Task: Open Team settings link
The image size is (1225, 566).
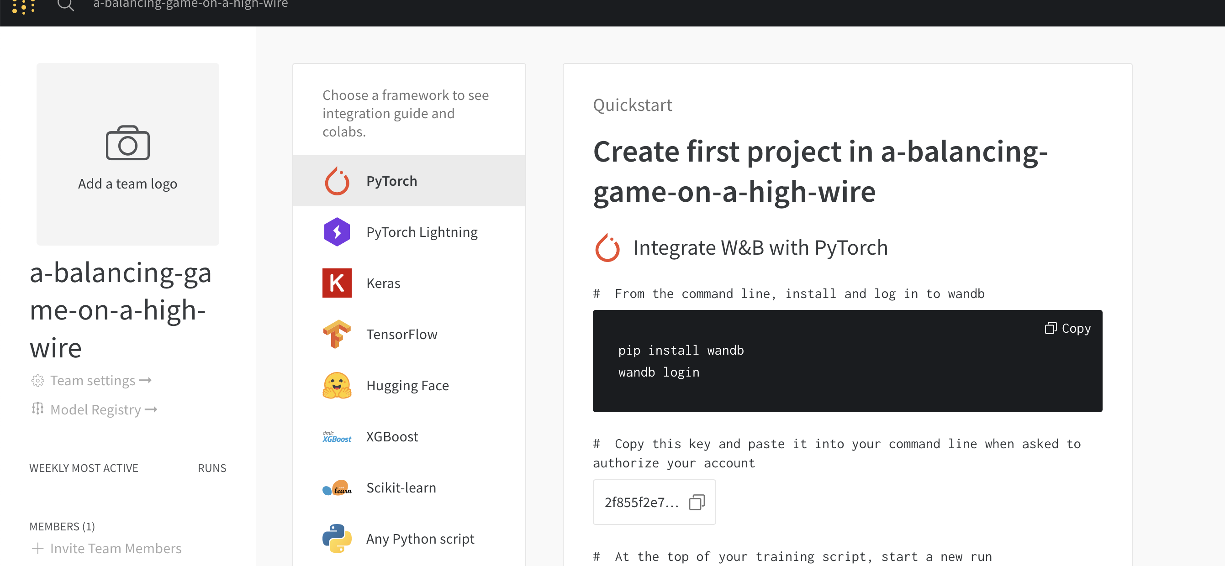Action: click(x=93, y=381)
